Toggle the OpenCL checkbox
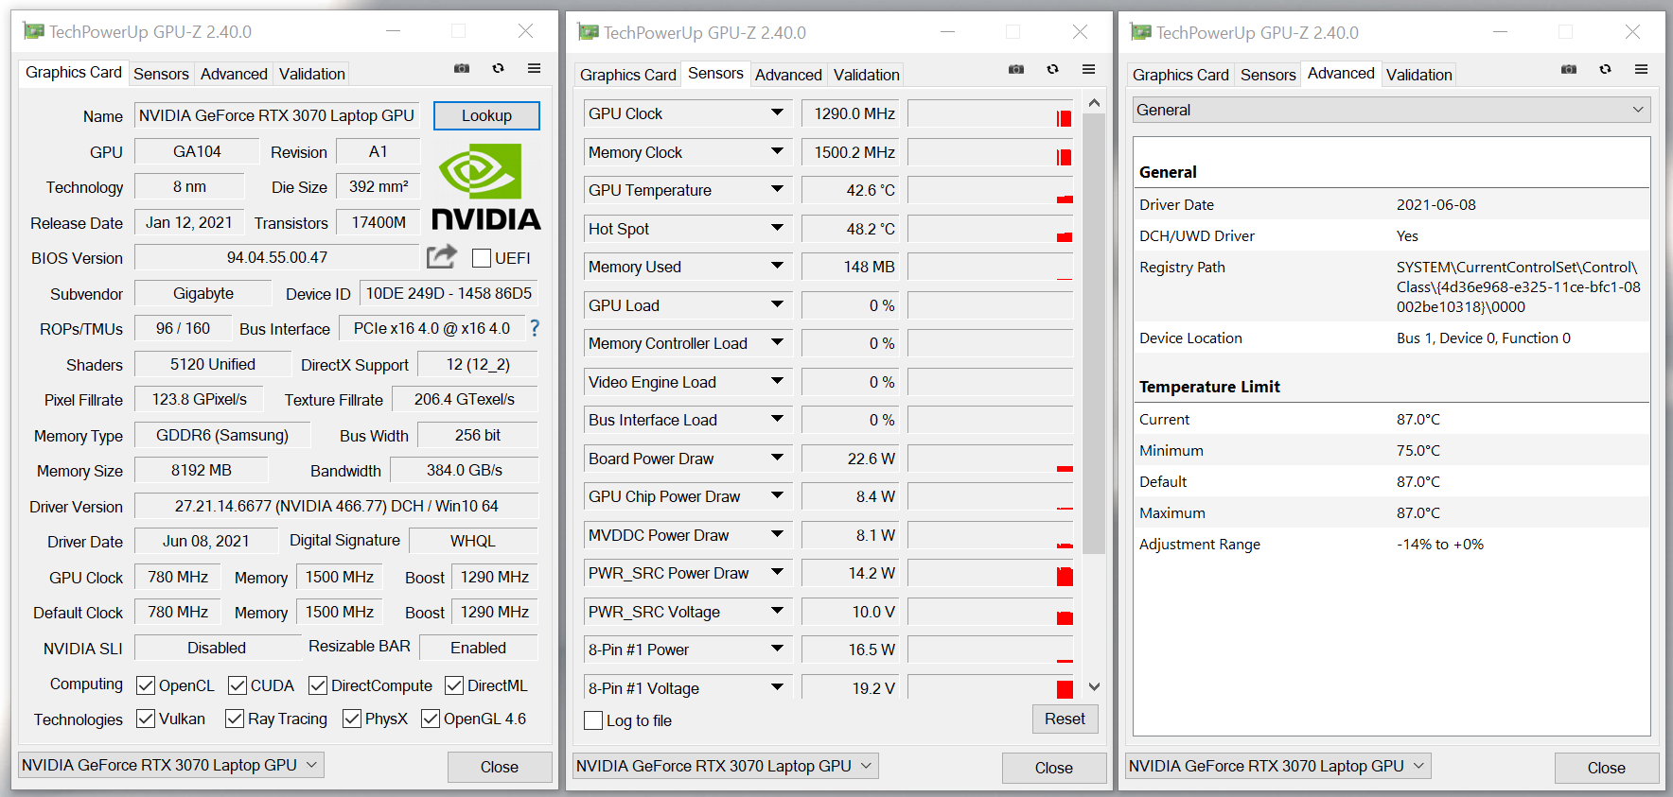Viewport: 1673px width, 797px height. point(146,685)
